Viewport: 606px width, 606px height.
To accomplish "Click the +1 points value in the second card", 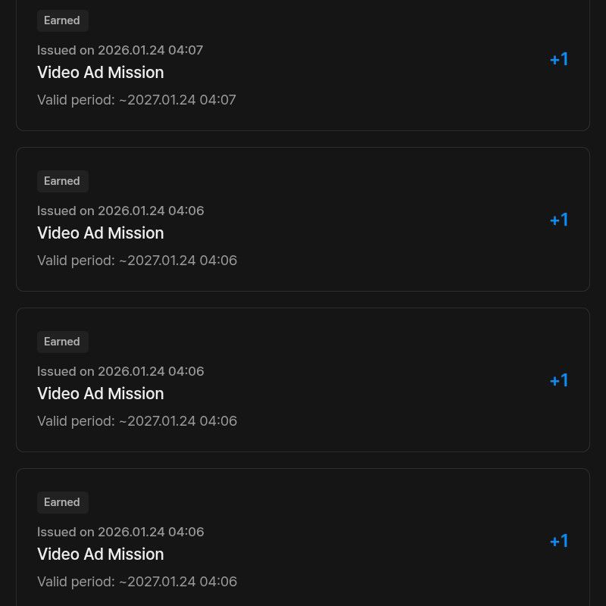I will tap(559, 220).
